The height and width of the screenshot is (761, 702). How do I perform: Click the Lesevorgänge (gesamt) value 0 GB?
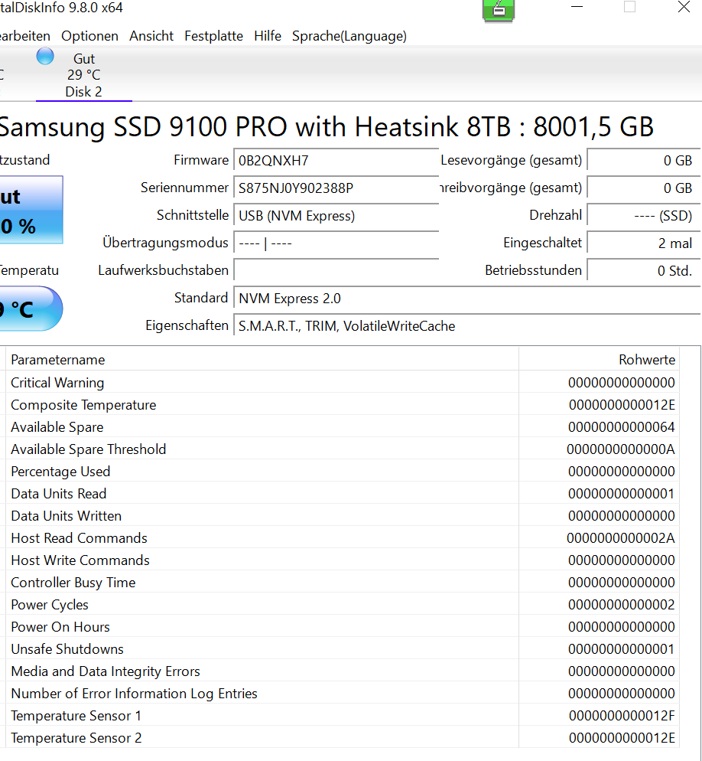[x=643, y=160]
